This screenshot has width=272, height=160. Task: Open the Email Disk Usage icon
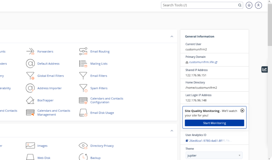point(83,113)
